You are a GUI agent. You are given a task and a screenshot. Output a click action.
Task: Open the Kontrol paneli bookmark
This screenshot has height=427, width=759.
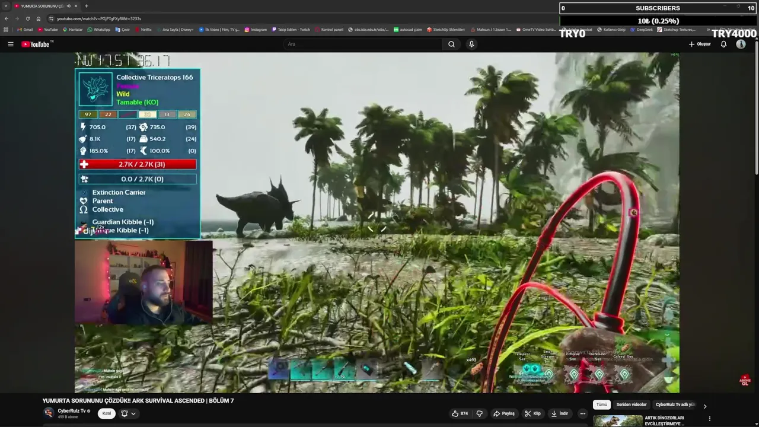329,30
